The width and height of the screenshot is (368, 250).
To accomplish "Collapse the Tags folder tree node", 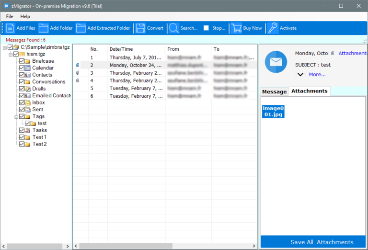I will coord(16,116).
